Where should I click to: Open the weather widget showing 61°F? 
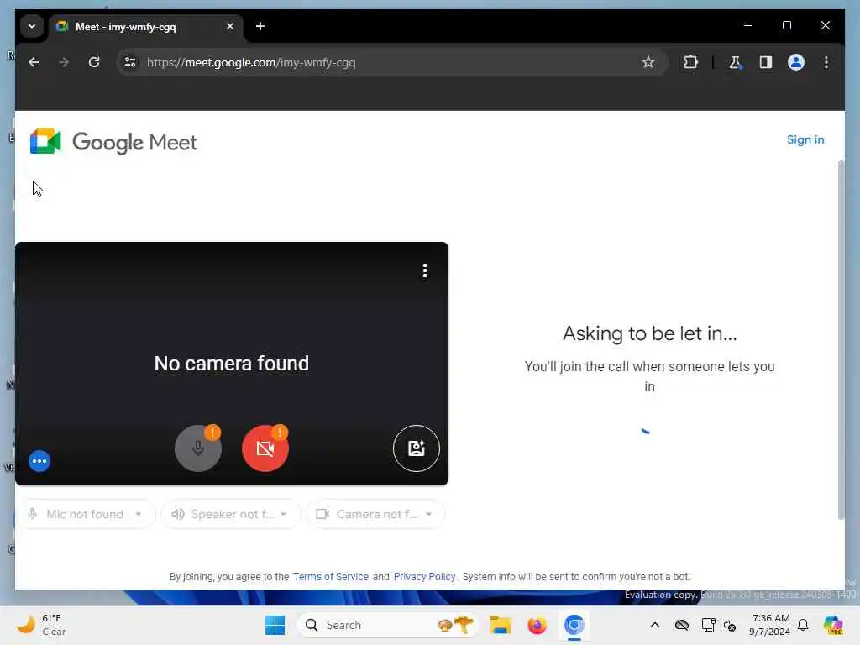click(42, 625)
